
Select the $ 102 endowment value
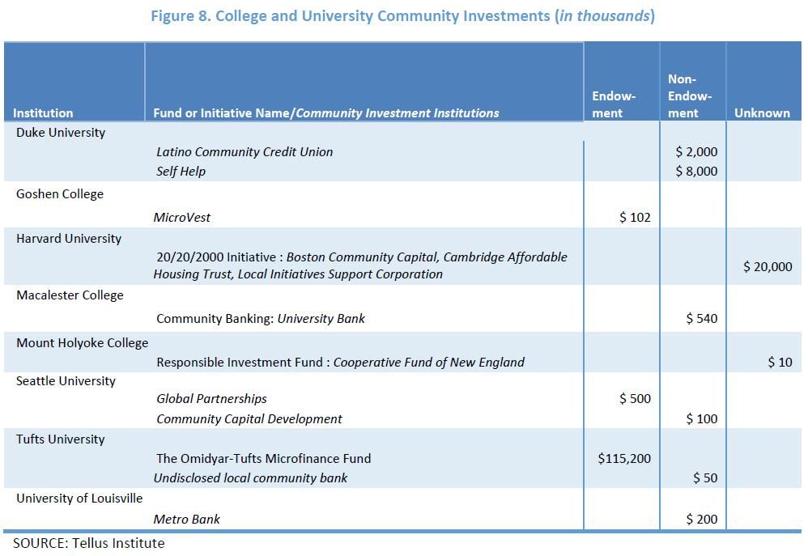click(636, 218)
